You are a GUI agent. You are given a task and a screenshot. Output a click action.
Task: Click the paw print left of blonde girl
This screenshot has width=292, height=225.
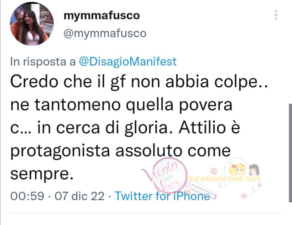click(214, 171)
